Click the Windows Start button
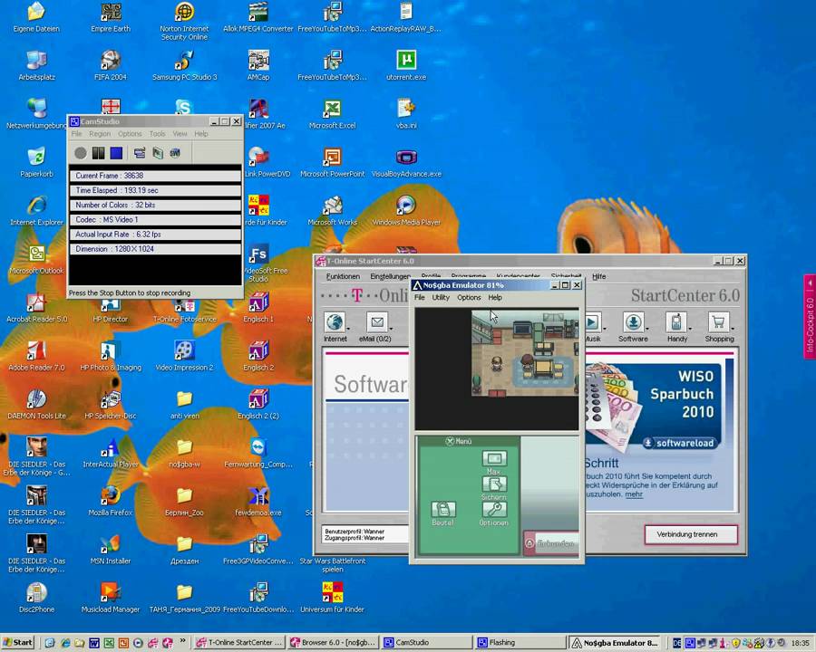The width and height of the screenshot is (816, 652). tap(18, 643)
